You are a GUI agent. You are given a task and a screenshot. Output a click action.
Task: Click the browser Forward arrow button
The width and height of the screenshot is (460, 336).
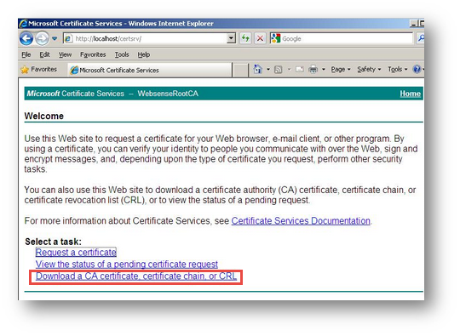coord(42,38)
